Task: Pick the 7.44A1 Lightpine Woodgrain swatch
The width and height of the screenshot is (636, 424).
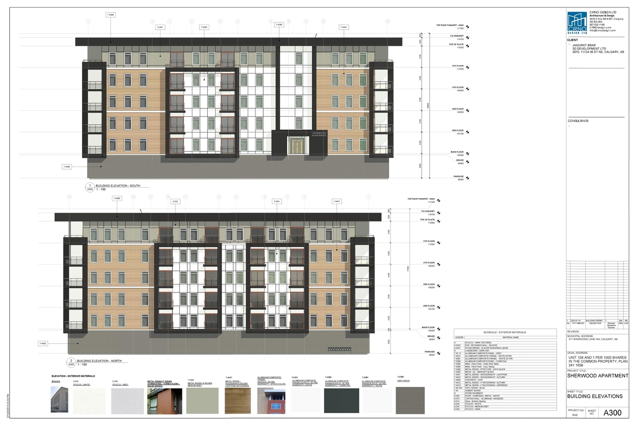Action: pos(238,400)
